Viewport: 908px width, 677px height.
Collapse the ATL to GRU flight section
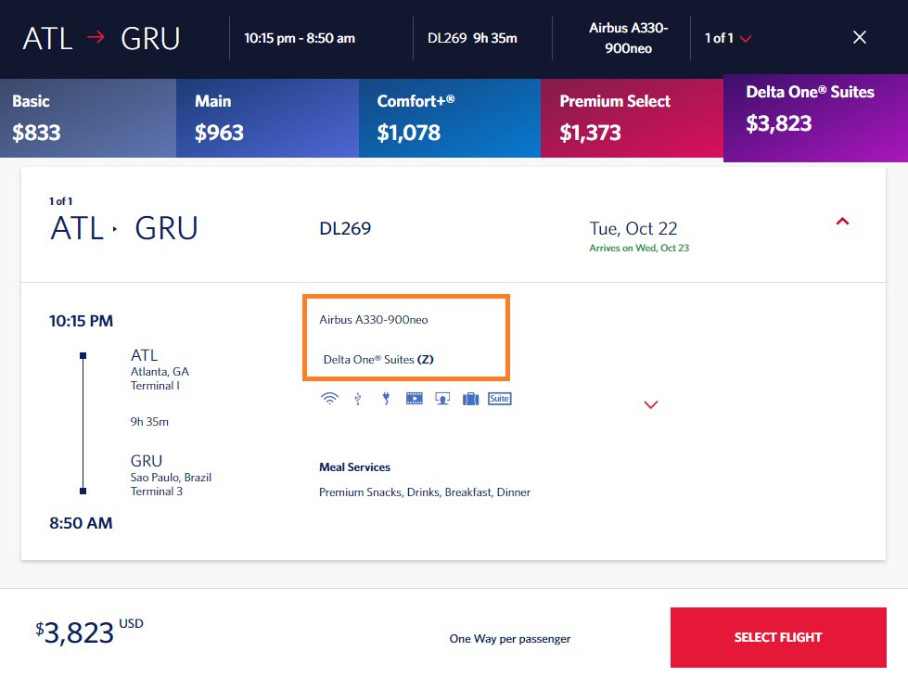pos(842,222)
